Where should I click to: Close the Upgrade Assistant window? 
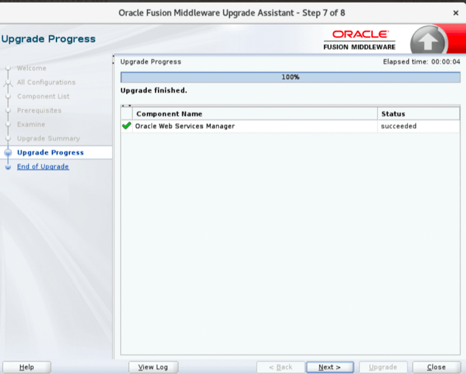(456, 13)
